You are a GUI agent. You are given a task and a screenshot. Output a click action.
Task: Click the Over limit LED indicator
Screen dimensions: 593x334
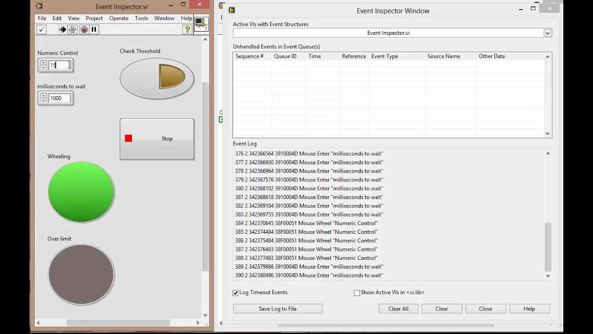click(81, 274)
